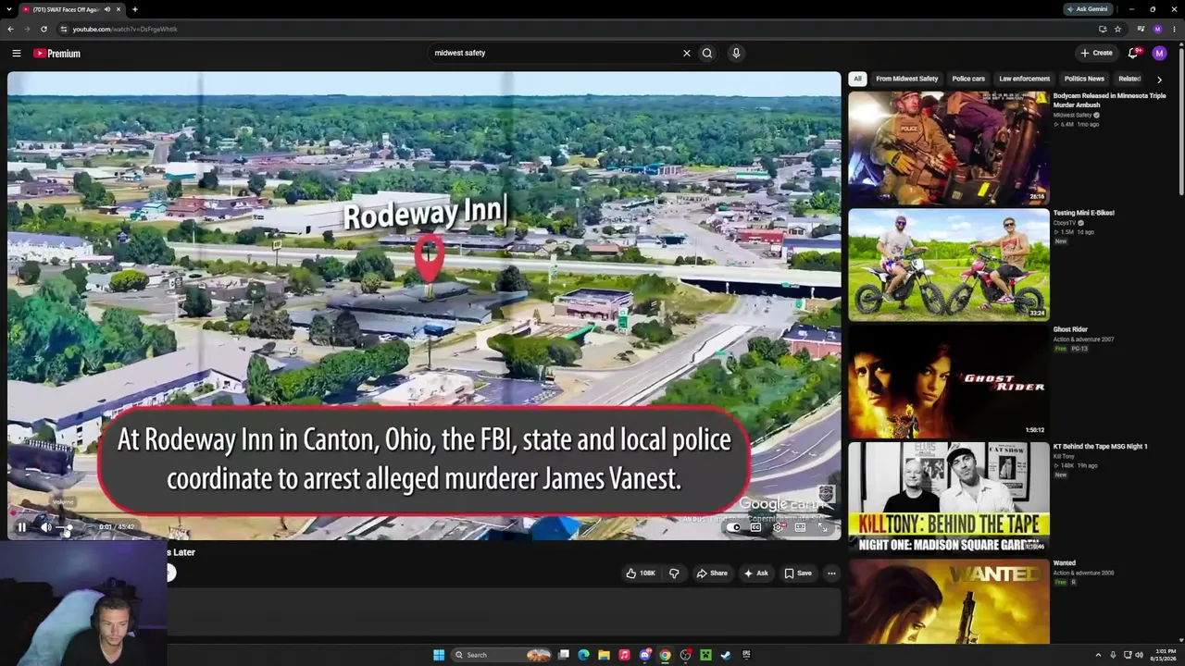
Task: Open Microsoft Edge from taskbar
Action: tap(583, 655)
